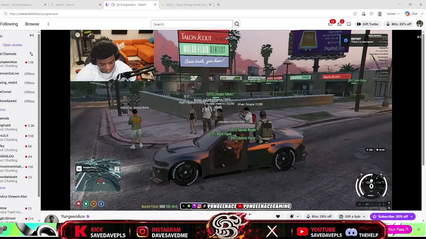Click the media control icon in address bar
This screenshot has height=239, width=426.
tap(363, 14)
